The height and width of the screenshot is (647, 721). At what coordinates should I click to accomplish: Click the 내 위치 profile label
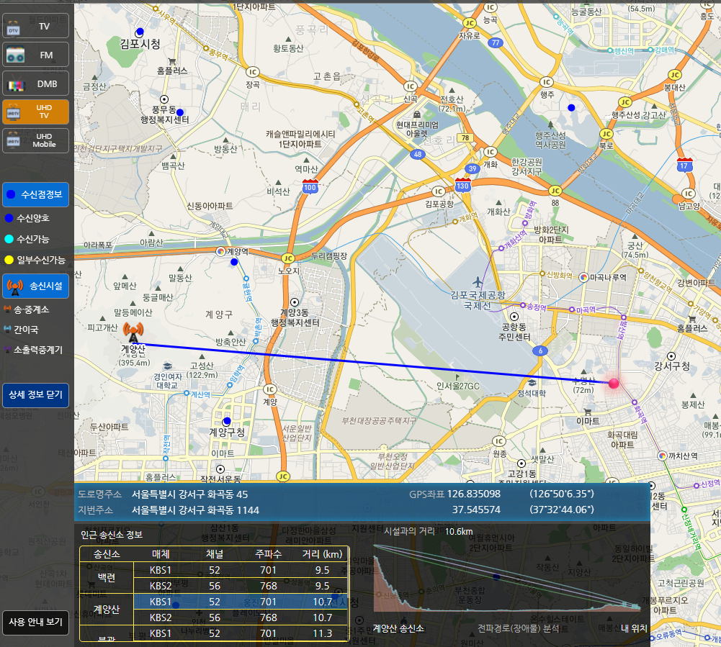tap(634, 628)
